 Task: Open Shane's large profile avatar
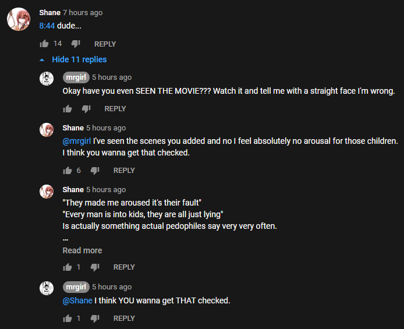(18, 19)
